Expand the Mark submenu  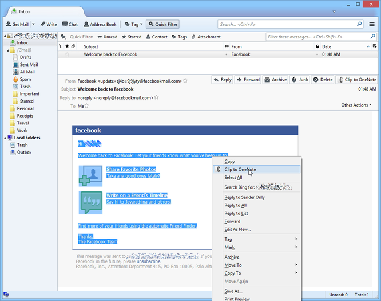point(257,247)
